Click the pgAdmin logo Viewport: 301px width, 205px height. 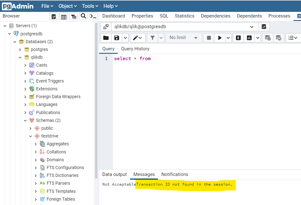[x=18, y=6]
